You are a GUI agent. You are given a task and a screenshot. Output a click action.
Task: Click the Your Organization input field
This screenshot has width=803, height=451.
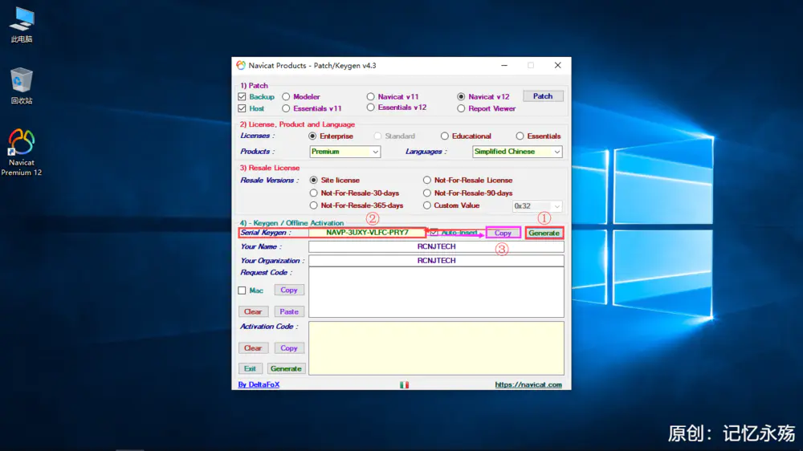436,261
